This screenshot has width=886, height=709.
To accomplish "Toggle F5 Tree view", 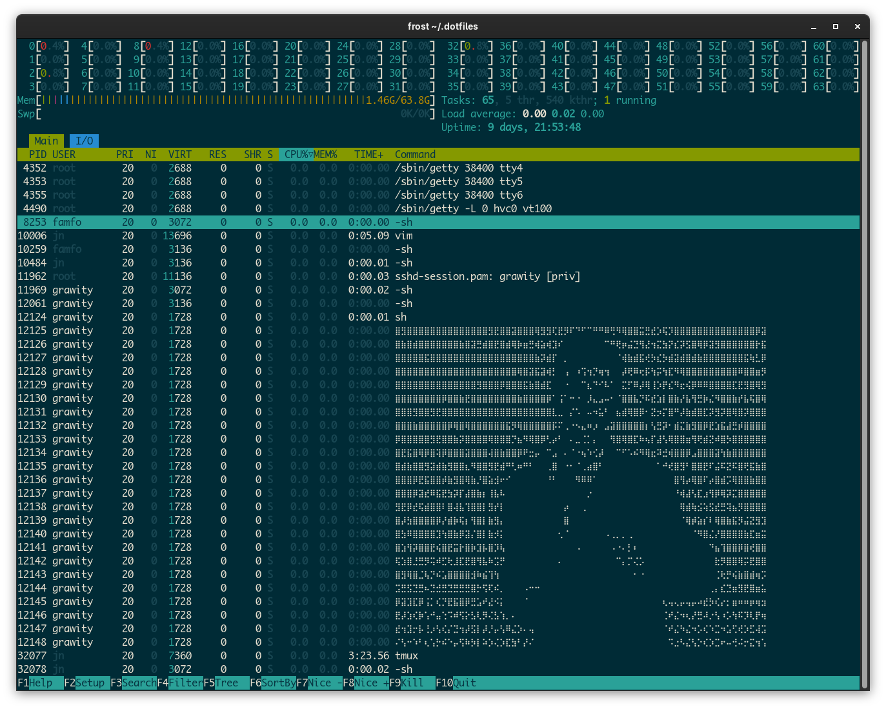I will pos(227,683).
